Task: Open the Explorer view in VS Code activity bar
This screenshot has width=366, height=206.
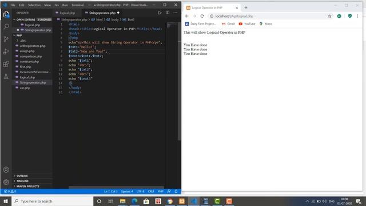Action: [x=6, y=14]
